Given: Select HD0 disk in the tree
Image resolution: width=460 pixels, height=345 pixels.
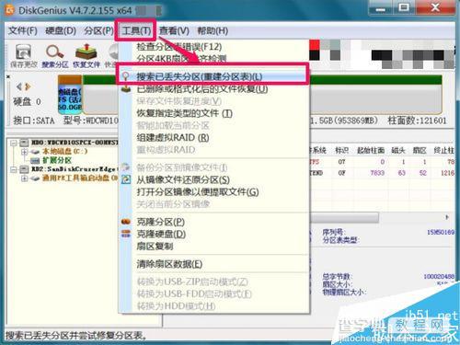Looking at the screenshot, I should coord(75,143).
